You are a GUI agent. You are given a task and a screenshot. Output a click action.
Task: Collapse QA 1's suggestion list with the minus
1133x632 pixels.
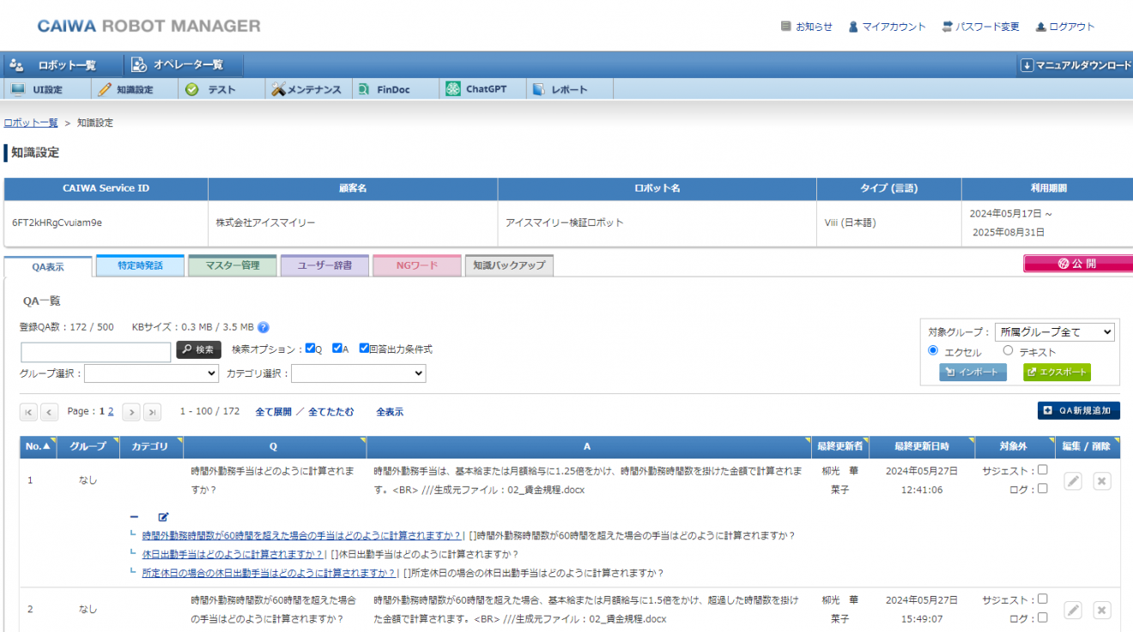[134, 516]
